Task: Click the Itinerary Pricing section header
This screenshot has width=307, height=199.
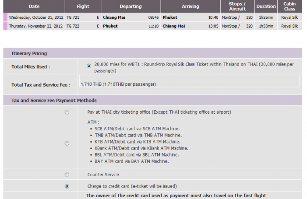Action: click(29, 53)
